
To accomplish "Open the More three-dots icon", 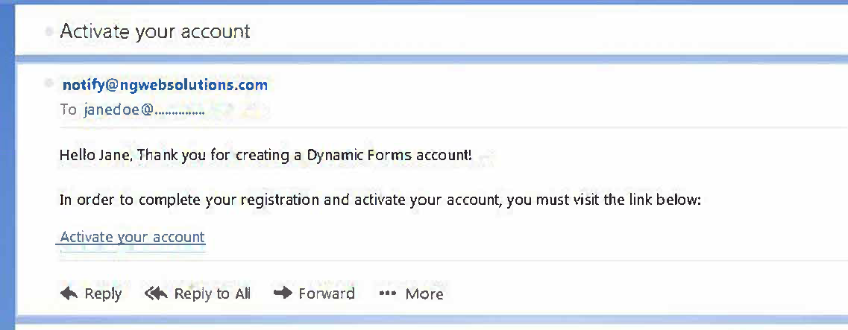I will pyautogui.click(x=388, y=293).
